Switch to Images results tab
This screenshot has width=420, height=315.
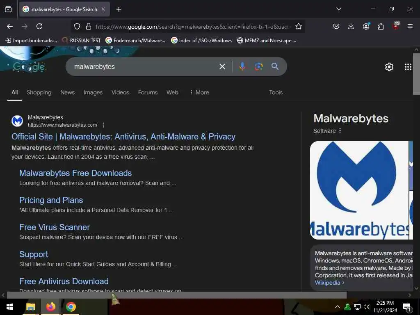pos(93,92)
